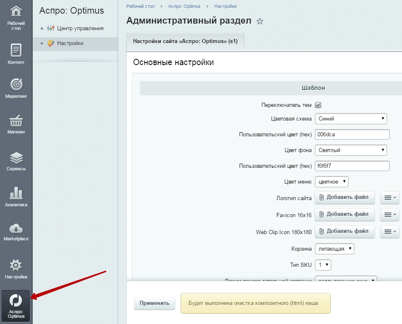Open the Цвет фона dropdown

(351, 150)
